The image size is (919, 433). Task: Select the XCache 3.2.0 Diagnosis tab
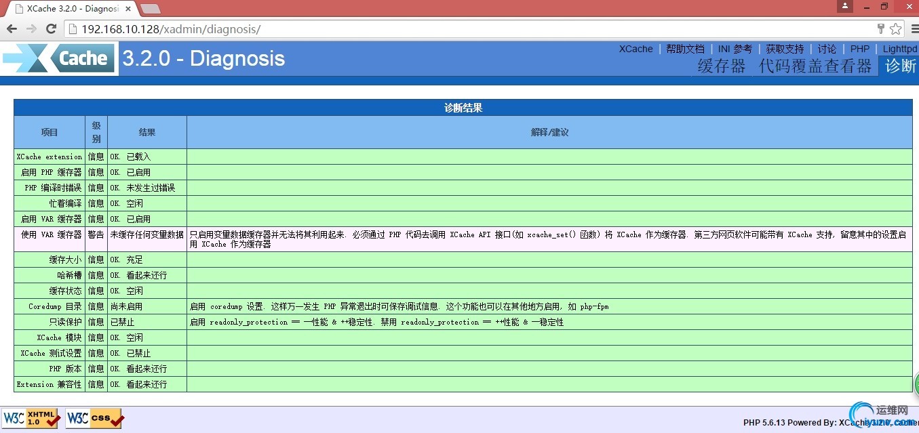pos(71,9)
